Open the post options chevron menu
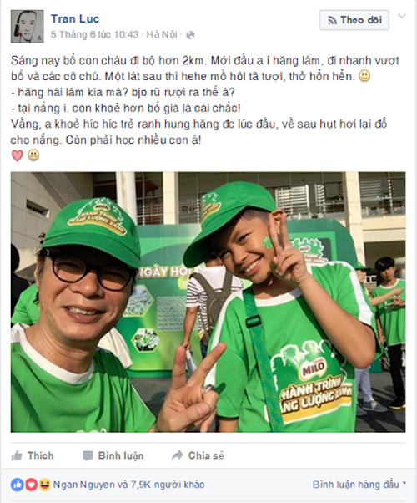Viewport: 417px width, 503px height. 402,16
